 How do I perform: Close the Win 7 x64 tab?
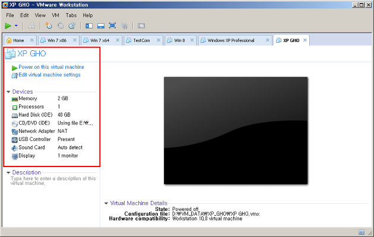click(118, 40)
